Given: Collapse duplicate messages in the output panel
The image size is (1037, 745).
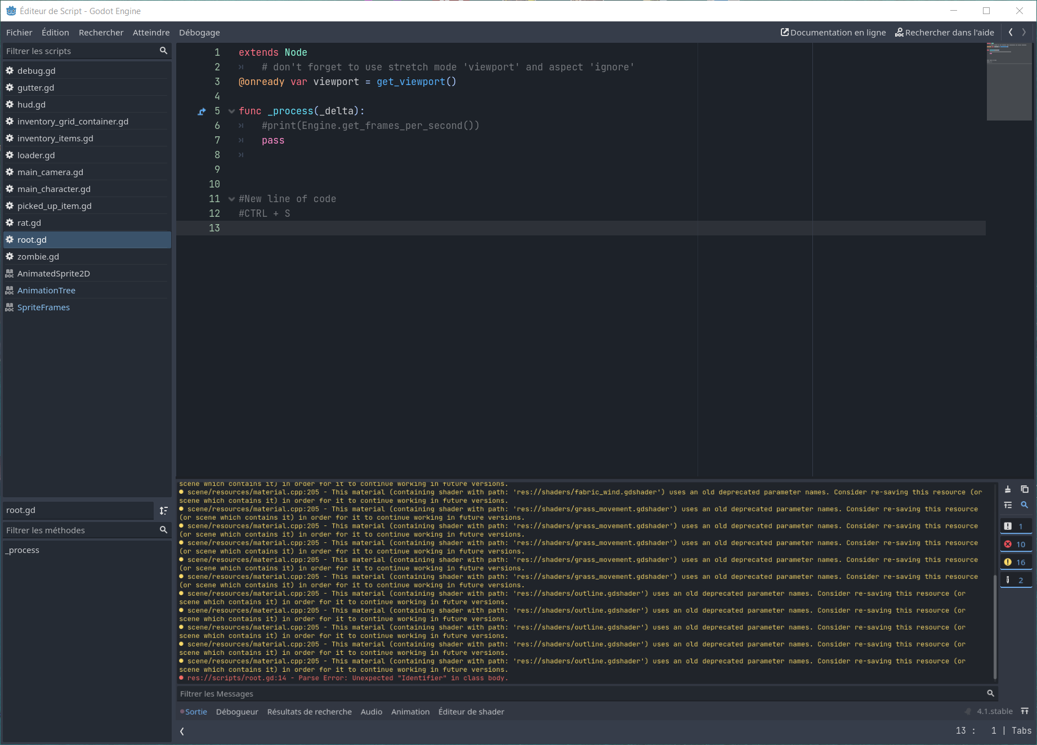Looking at the screenshot, I should click(1009, 505).
